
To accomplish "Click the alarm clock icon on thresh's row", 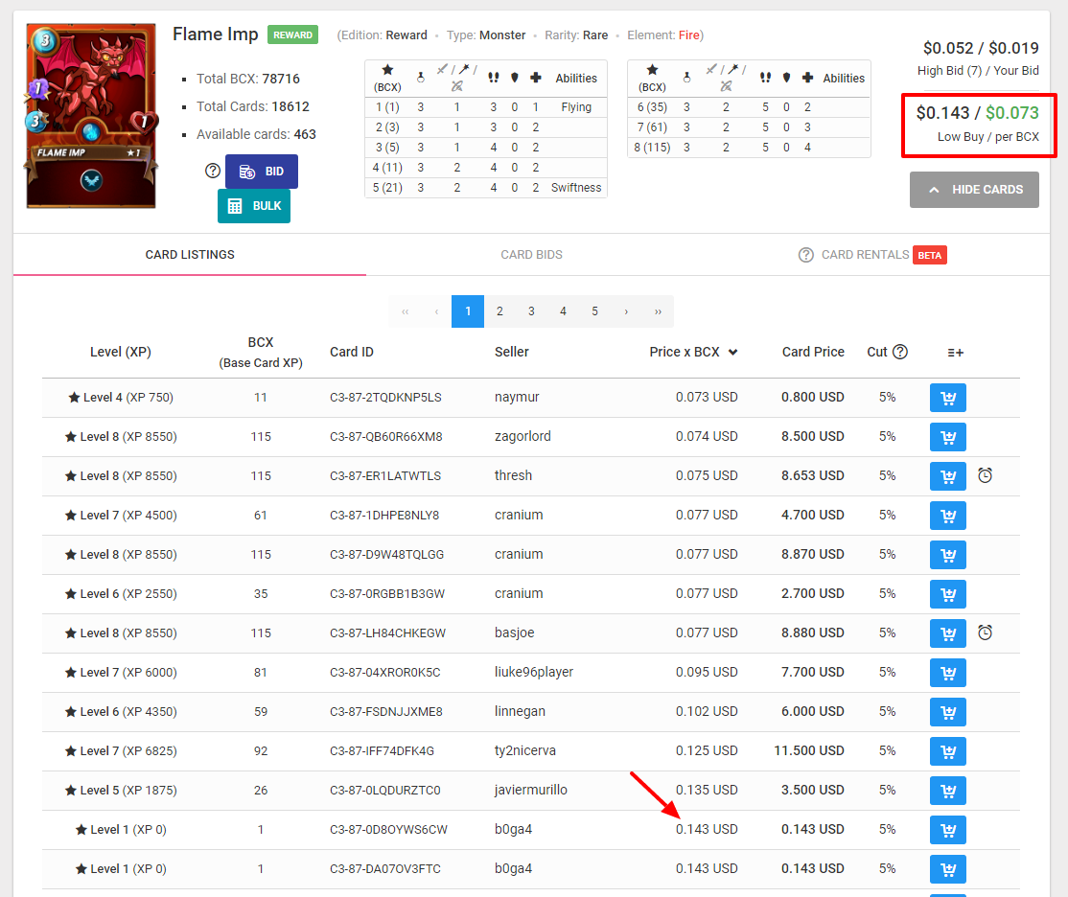I will [985, 475].
